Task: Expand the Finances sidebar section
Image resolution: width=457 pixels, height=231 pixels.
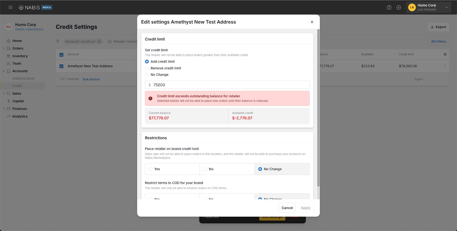Action: 4,109
